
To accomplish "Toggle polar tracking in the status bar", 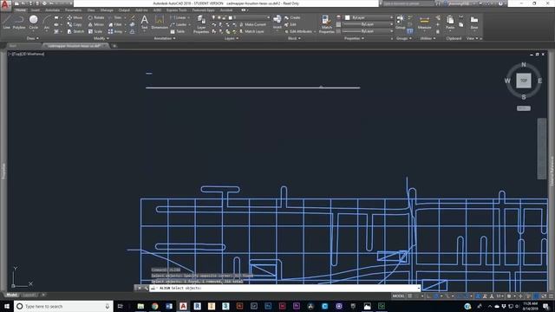I will click(436, 296).
